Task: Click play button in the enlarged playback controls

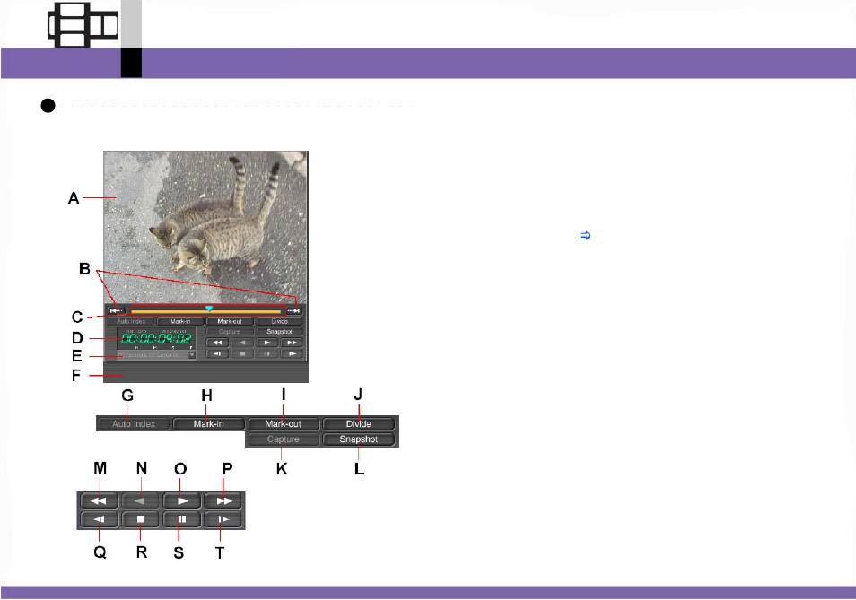Action: coord(182,500)
